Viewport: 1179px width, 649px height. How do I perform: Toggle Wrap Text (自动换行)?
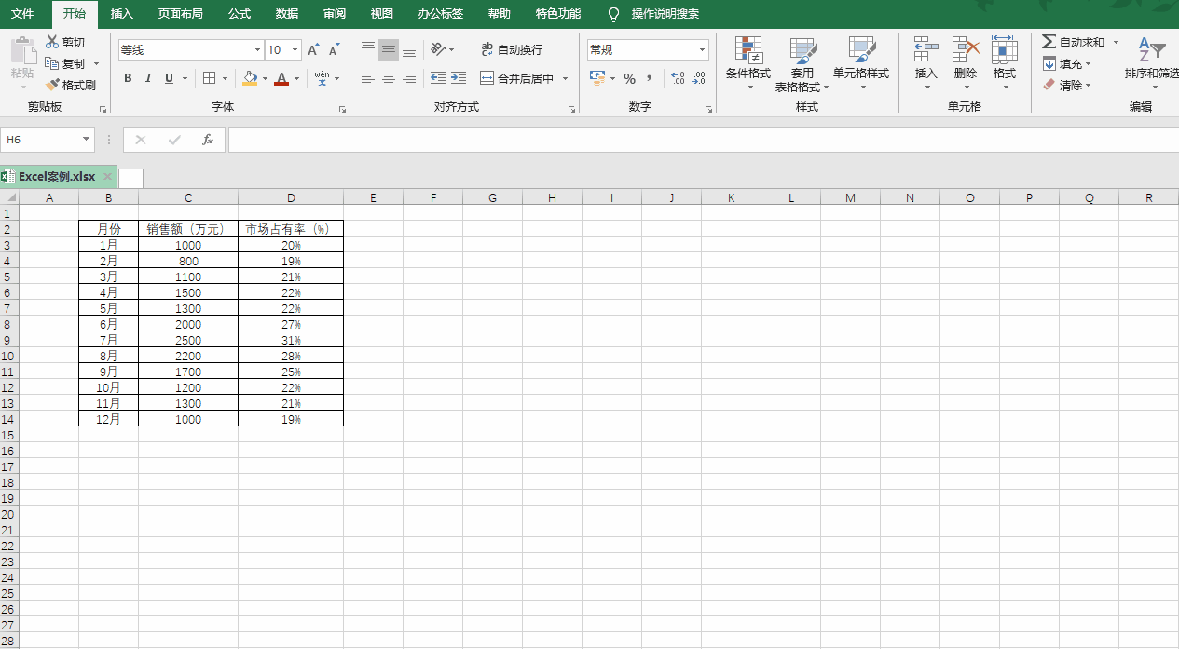coord(511,49)
